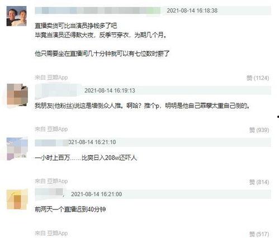Select the comment about 直播迟到40分钟

pyautogui.click(x=70, y=210)
